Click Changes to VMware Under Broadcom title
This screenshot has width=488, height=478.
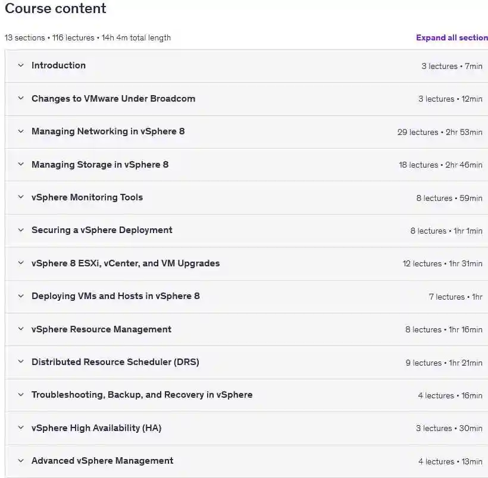[113, 99]
